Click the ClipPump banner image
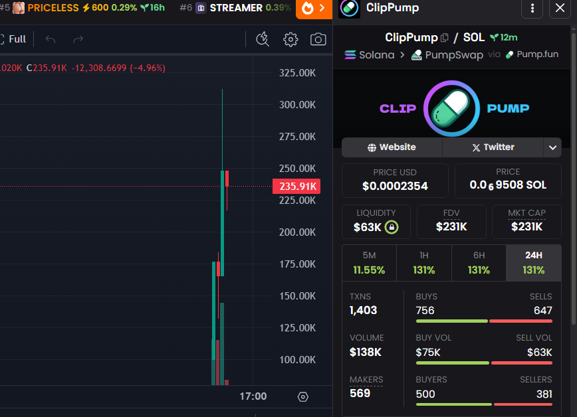577x417 pixels. tap(451, 108)
